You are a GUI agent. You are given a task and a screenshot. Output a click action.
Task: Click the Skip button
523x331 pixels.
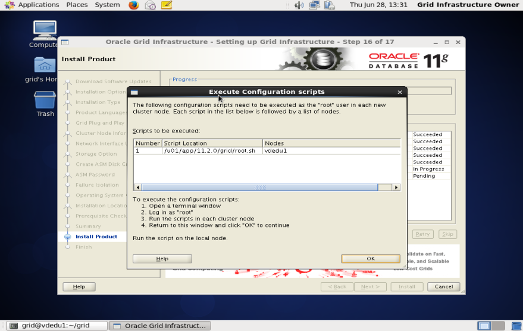(x=447, y=234)
